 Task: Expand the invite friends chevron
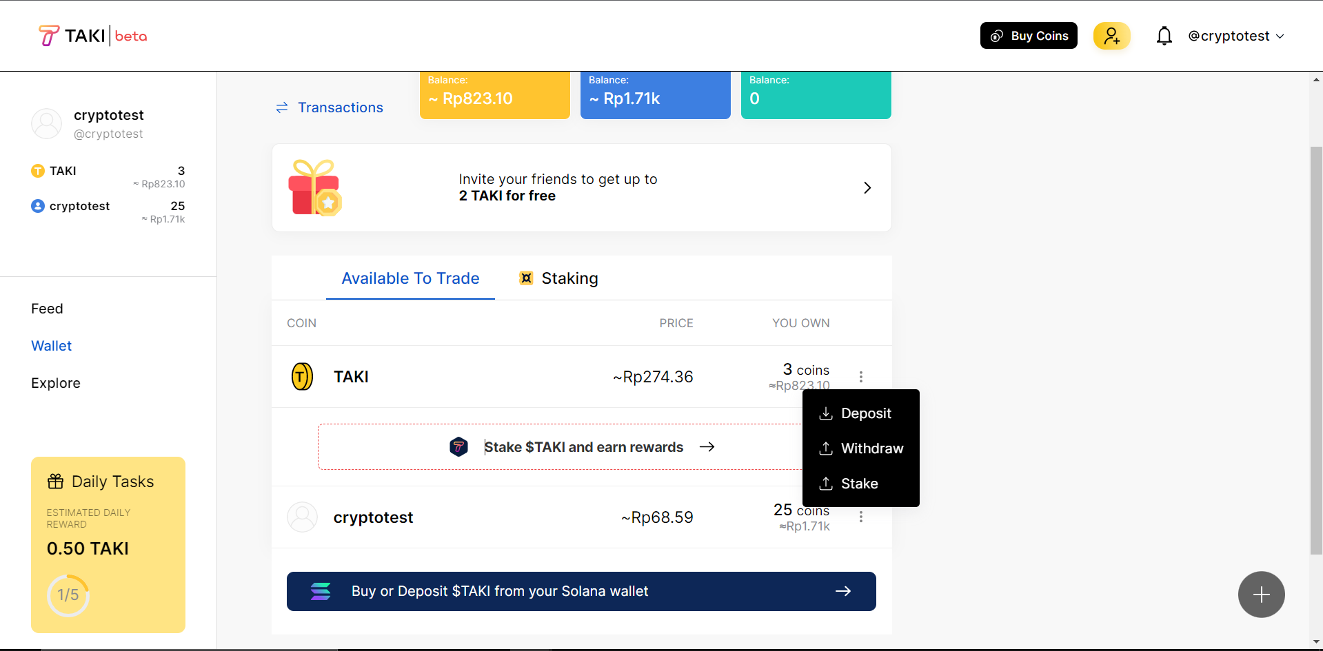click(x=867, y=187)
